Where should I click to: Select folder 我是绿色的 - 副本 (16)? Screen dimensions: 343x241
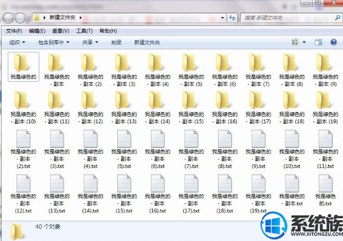coord(225,107)
